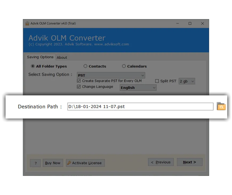Click the www.adviksoft.com copyright text
Viewport: 232px width, 195px height.
111,44
